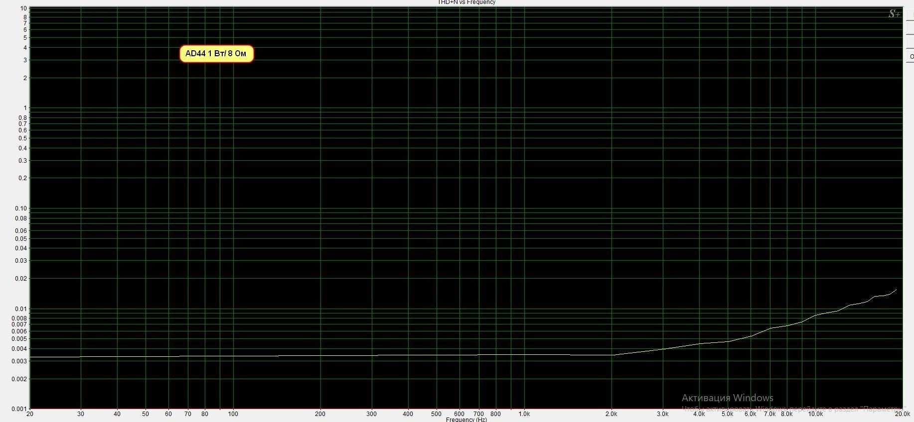
Task: Click the 100 tick label on frequency axis
Action: (x=233, y=414)
